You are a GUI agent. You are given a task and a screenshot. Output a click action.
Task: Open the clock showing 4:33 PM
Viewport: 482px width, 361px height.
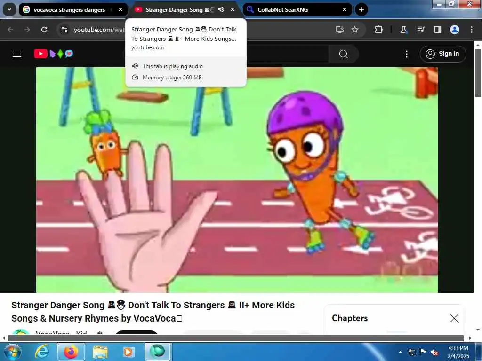point(458,352)
